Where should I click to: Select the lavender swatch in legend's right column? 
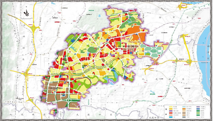pos(198,107)
